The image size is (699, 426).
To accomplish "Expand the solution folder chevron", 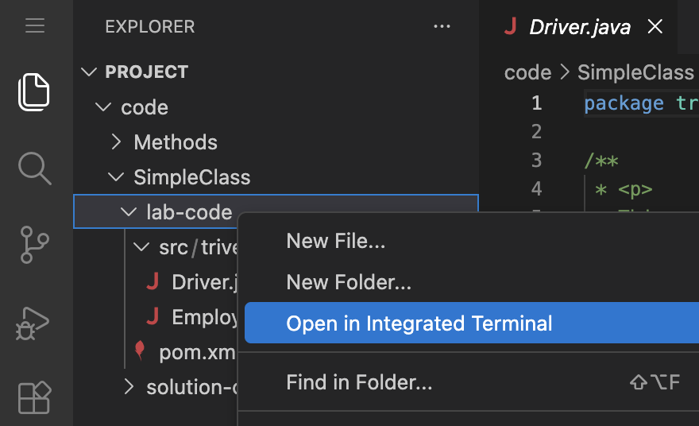I will click(x=129, y=386).
